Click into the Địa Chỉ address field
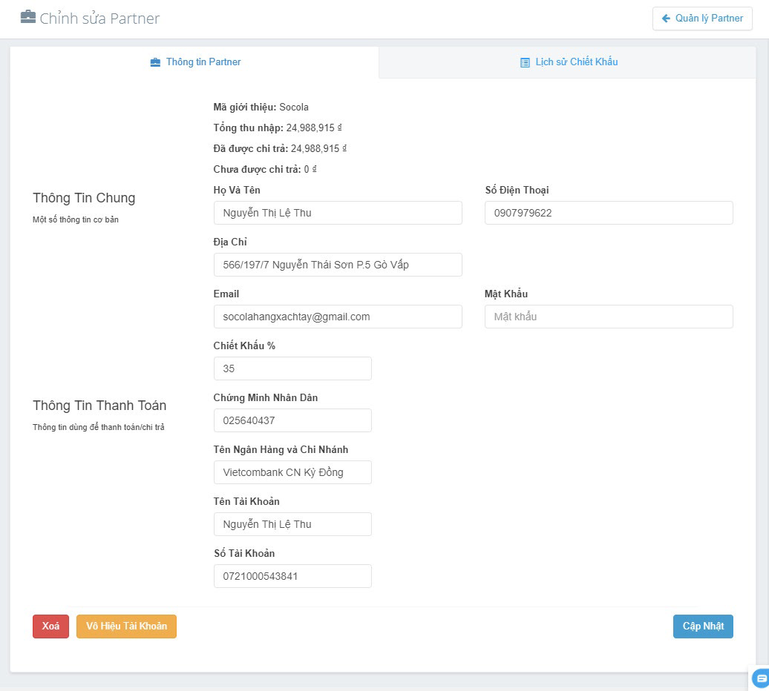 (x=338, y=265)
